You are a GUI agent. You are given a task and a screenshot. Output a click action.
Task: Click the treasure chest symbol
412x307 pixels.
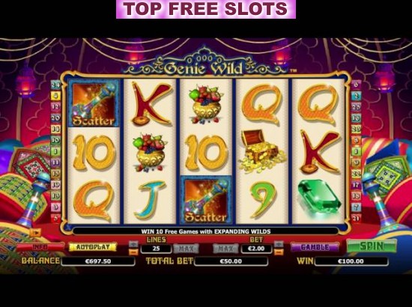tap(262, 151)
